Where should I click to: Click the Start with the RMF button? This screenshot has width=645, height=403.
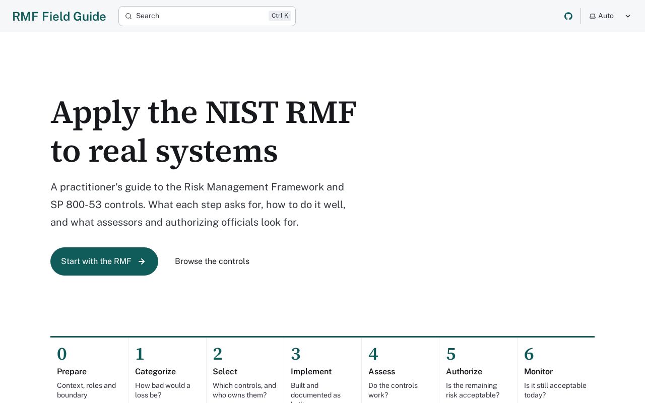coord(104,261)
